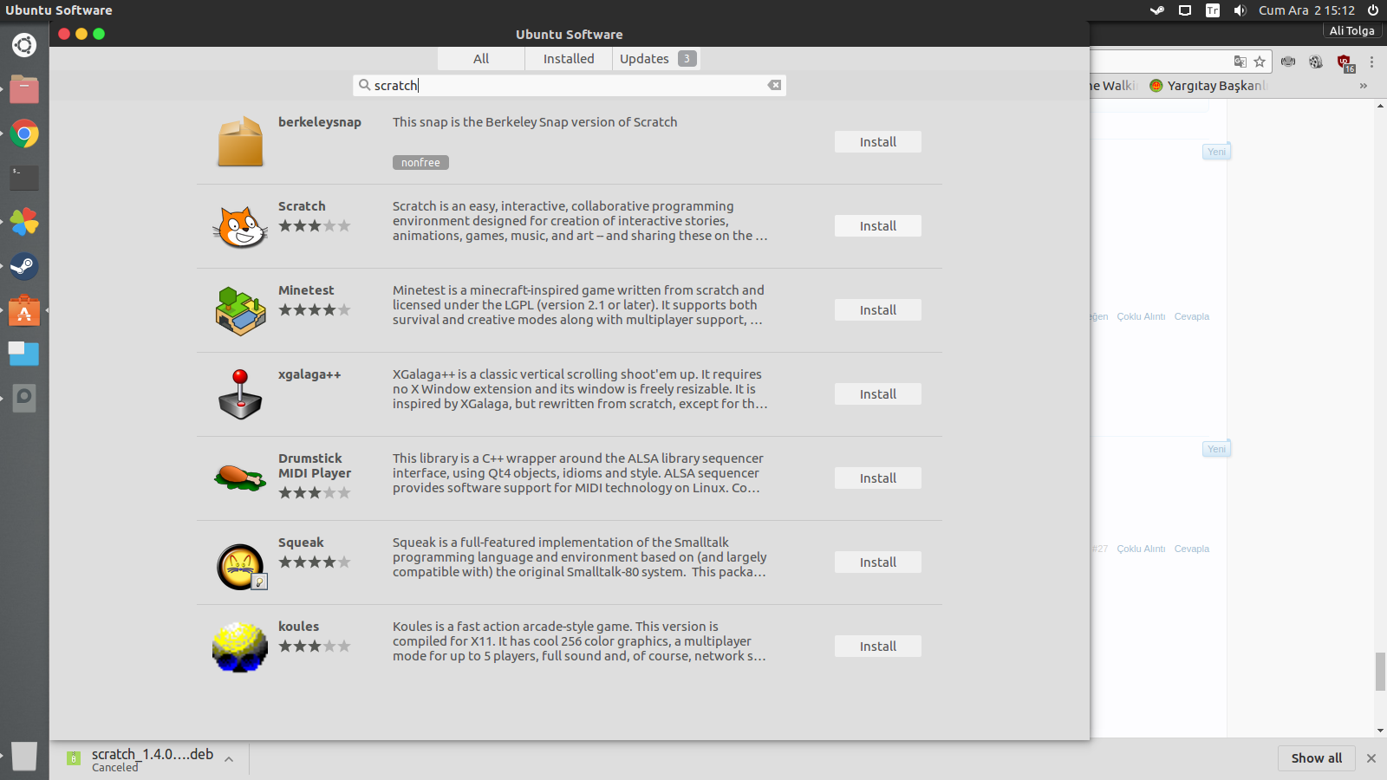Open the power session menu
Viewport: 1387px width, 780px height.
(1373, 10)
